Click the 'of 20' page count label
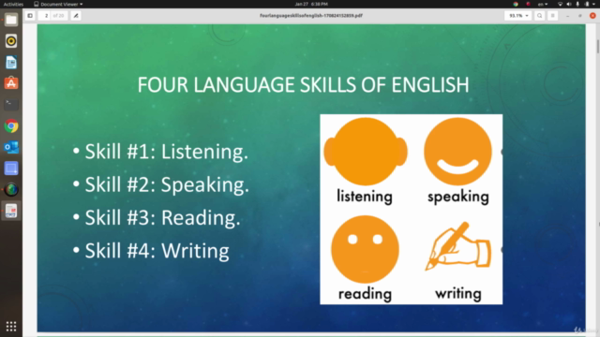The image size is (600, 337). (x=58, y=16)
